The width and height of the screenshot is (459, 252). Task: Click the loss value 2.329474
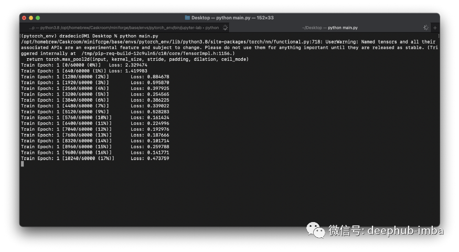tap(136, 65)
